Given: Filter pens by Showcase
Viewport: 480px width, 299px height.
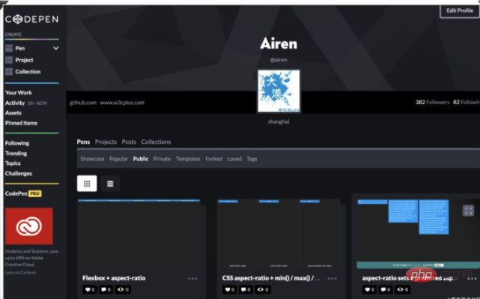Looking at the screenshot, I should (92, 159).
